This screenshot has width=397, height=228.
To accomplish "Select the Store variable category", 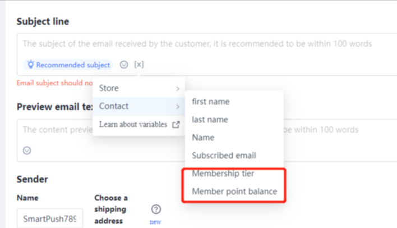I will tap(109, 88).
